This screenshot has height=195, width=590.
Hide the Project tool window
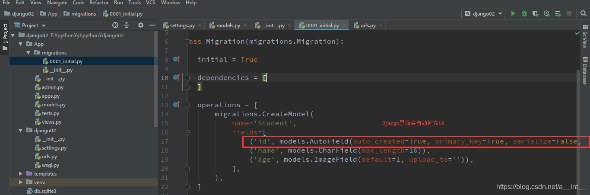click(x=152, y=26)
